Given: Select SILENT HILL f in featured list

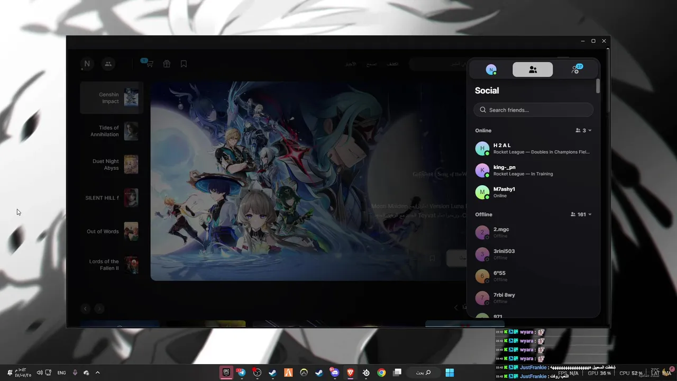Looking at the screenshot, I should click(x=112, y=198).
